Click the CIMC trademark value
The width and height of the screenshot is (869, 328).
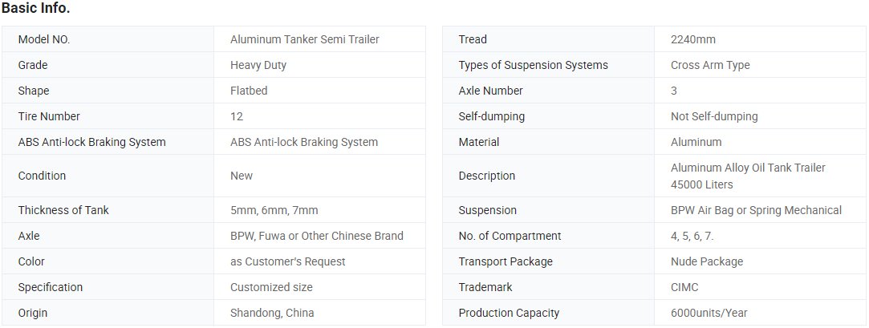point(684,287)
